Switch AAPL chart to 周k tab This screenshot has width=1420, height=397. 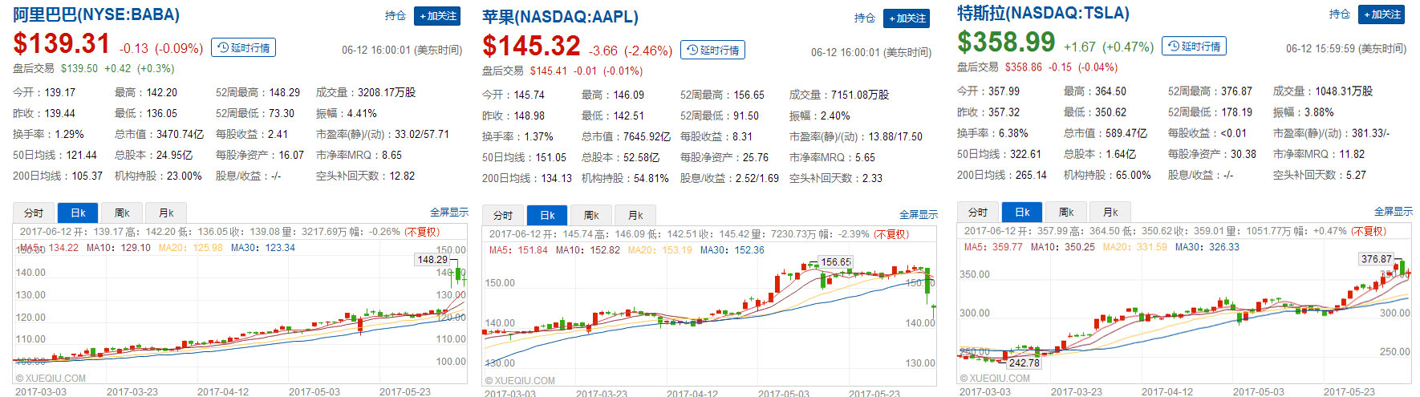coord(591,215)
